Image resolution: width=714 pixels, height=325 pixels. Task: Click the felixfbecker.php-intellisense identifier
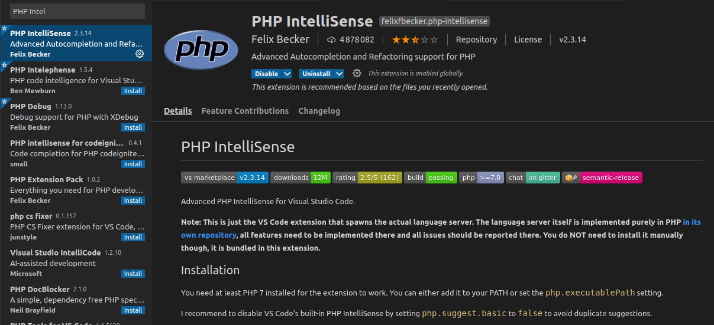coord(435,21)
